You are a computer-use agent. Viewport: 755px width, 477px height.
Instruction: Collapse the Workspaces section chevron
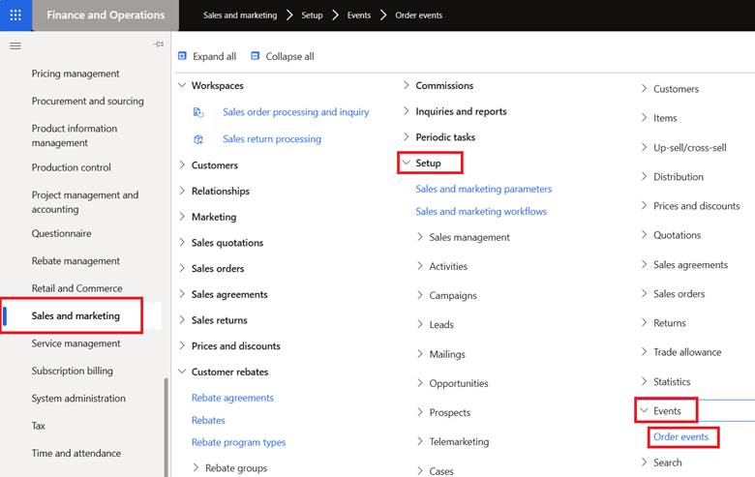click(x=182, y=86)
